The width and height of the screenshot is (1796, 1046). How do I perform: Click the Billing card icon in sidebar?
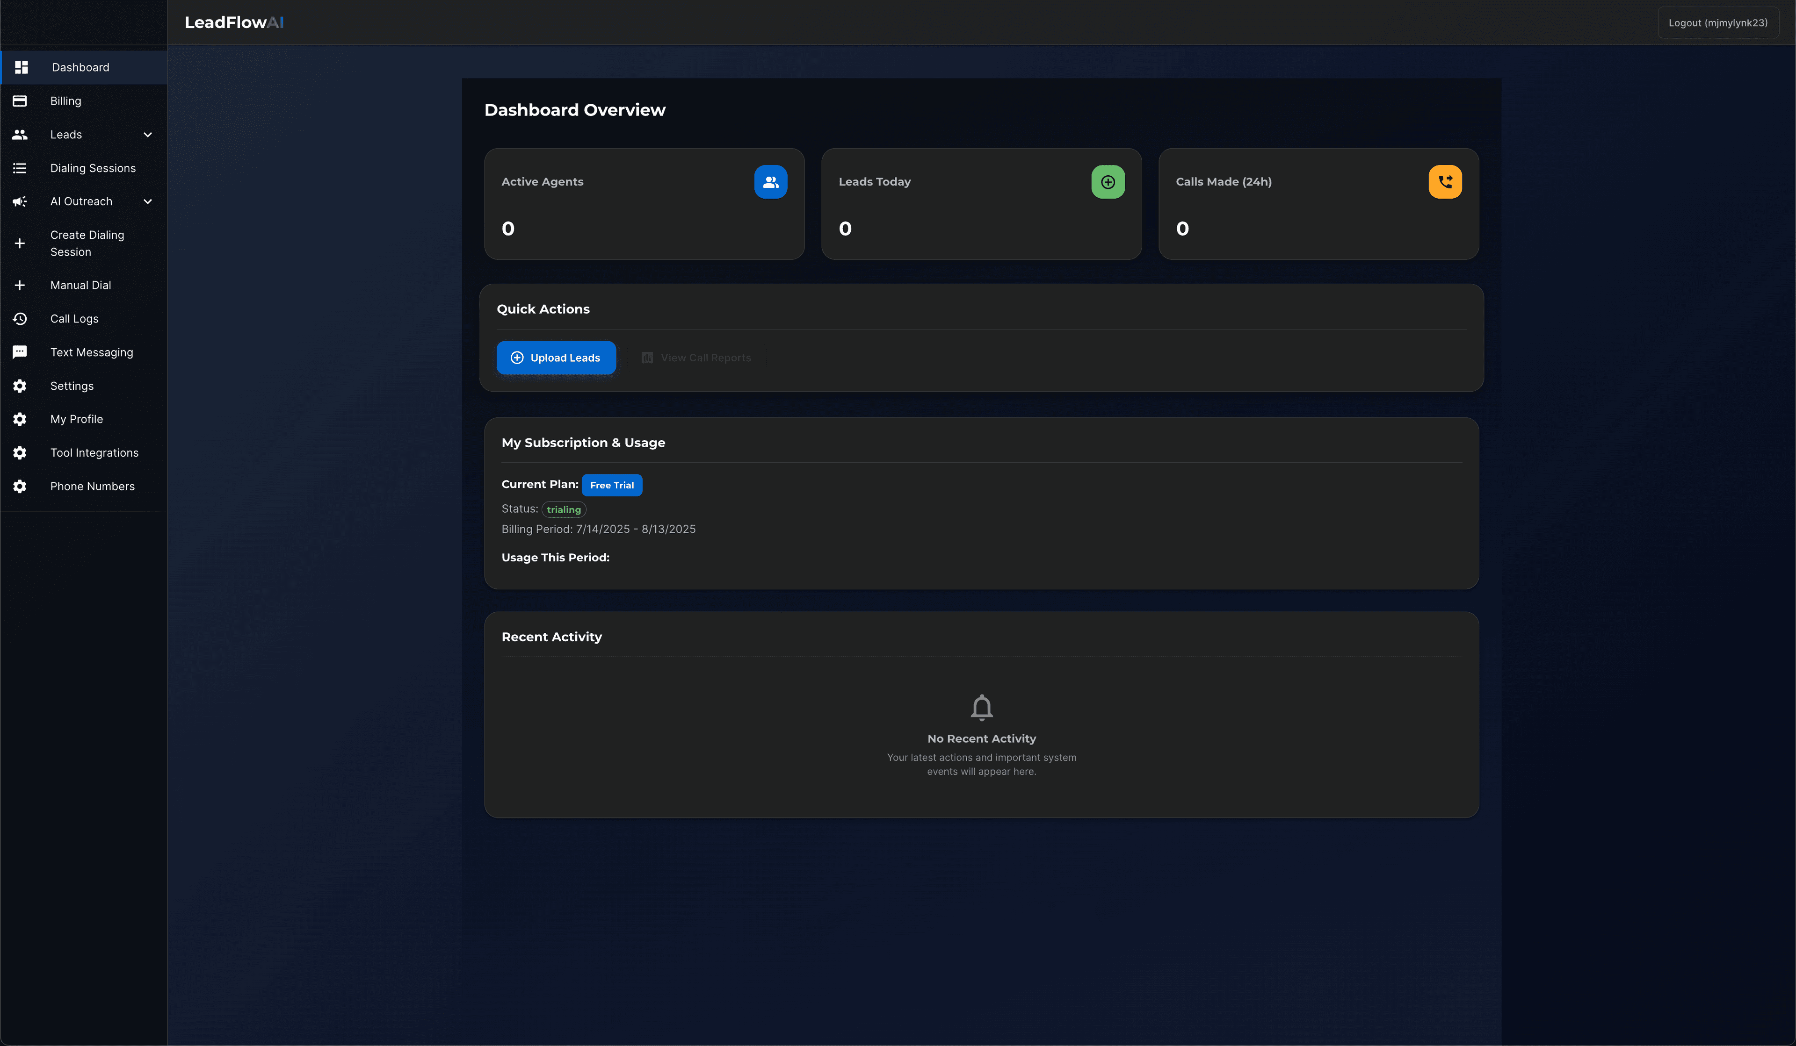(x=21, y=100)
